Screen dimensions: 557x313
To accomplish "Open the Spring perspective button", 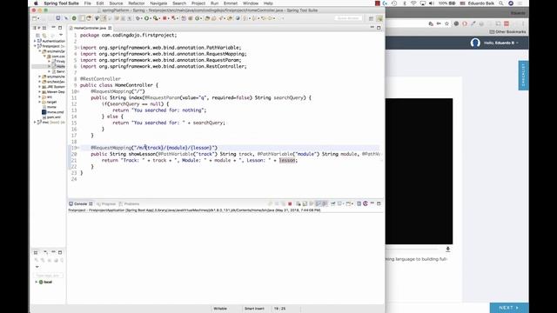I will click(379, 18).
